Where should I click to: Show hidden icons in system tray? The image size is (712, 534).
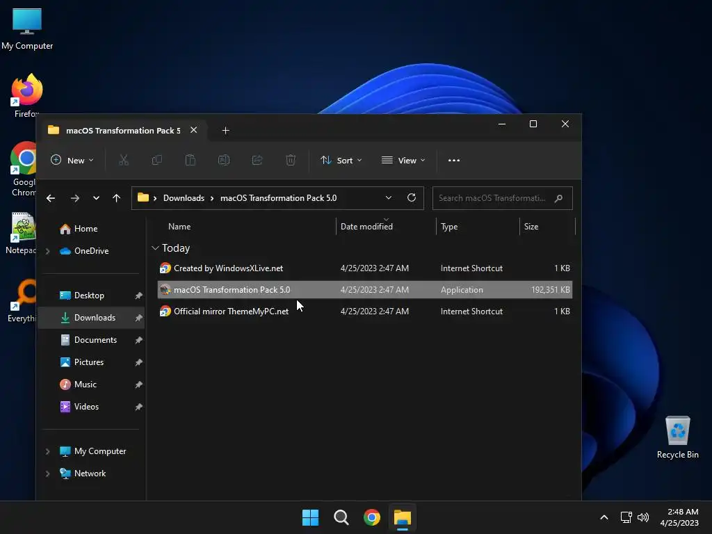(x=604, y=517)
